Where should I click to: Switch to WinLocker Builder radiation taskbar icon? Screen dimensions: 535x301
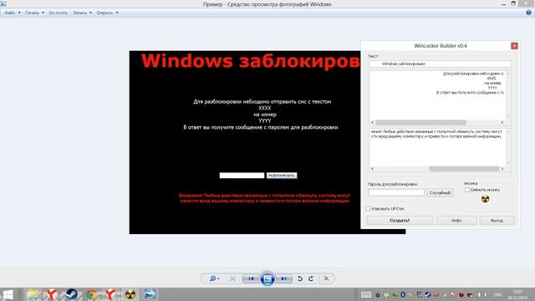130,294
